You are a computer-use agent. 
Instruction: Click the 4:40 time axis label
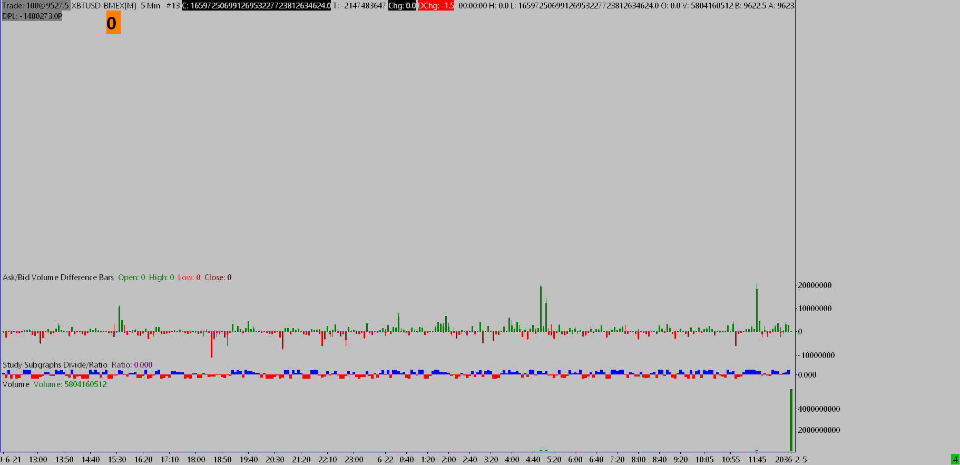click(533, 459)
